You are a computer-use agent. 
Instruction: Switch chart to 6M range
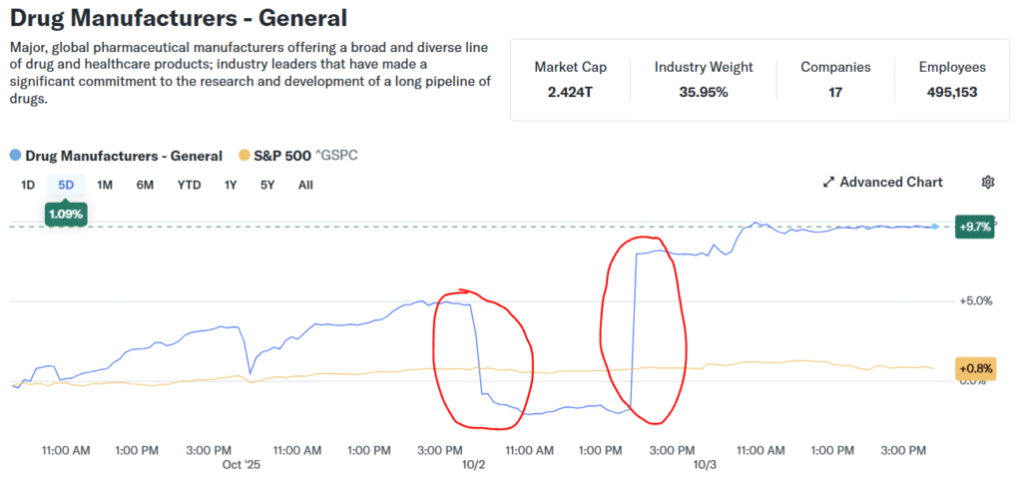pyautogui.click(x=145, y=185)
